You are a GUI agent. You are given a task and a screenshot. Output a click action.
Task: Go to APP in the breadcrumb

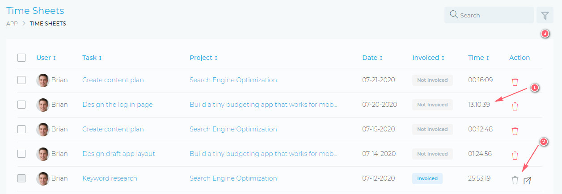point(12,24)
